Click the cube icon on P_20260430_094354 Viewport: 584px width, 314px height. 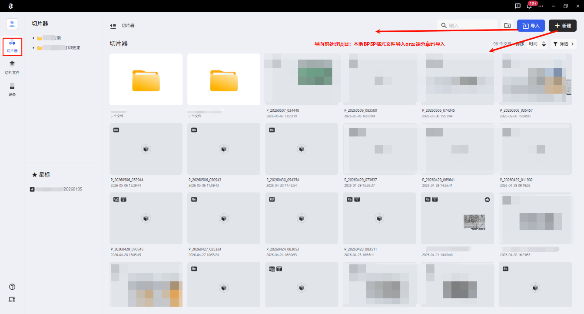(x=302, y=149)
